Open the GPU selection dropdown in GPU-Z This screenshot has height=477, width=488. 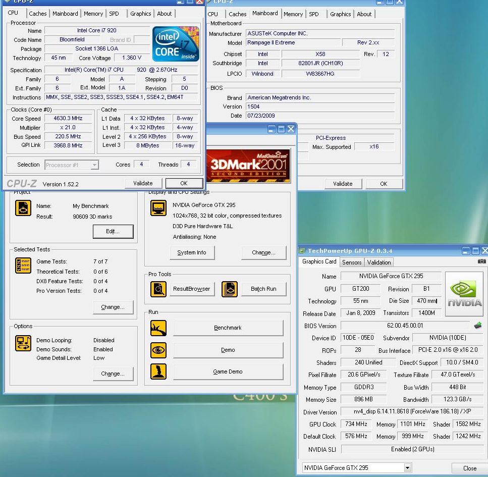click(407, 467)
